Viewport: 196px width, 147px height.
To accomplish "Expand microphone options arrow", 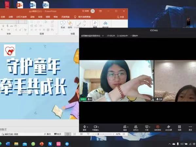I will [87, 127].
